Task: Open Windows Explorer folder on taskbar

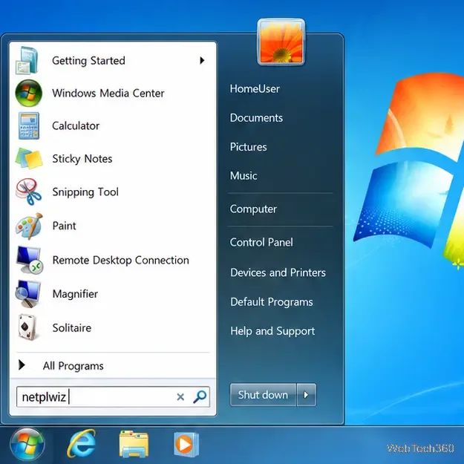Action: [x=134, y=444]
